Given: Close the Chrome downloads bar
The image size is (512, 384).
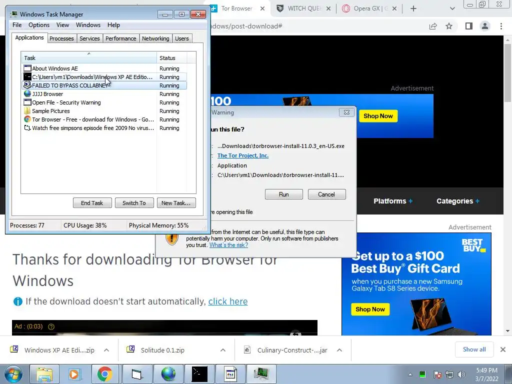Looking at the screenshot, I should (503, 349).
